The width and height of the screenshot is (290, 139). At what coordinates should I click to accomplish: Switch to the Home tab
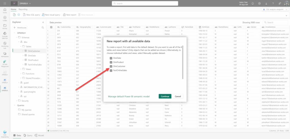click(x=14, y=9)
